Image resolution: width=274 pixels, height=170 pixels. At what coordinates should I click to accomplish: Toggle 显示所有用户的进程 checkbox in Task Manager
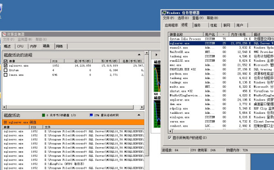click(x=169, y=138)
